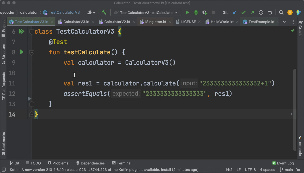
Task: Push commits with the Git push arrow
Action: tap(252, 12)
